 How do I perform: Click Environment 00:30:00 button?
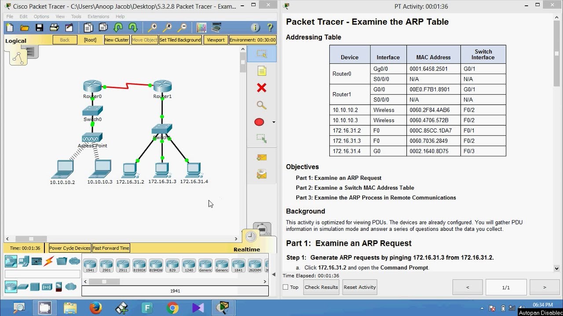(252, 40)
